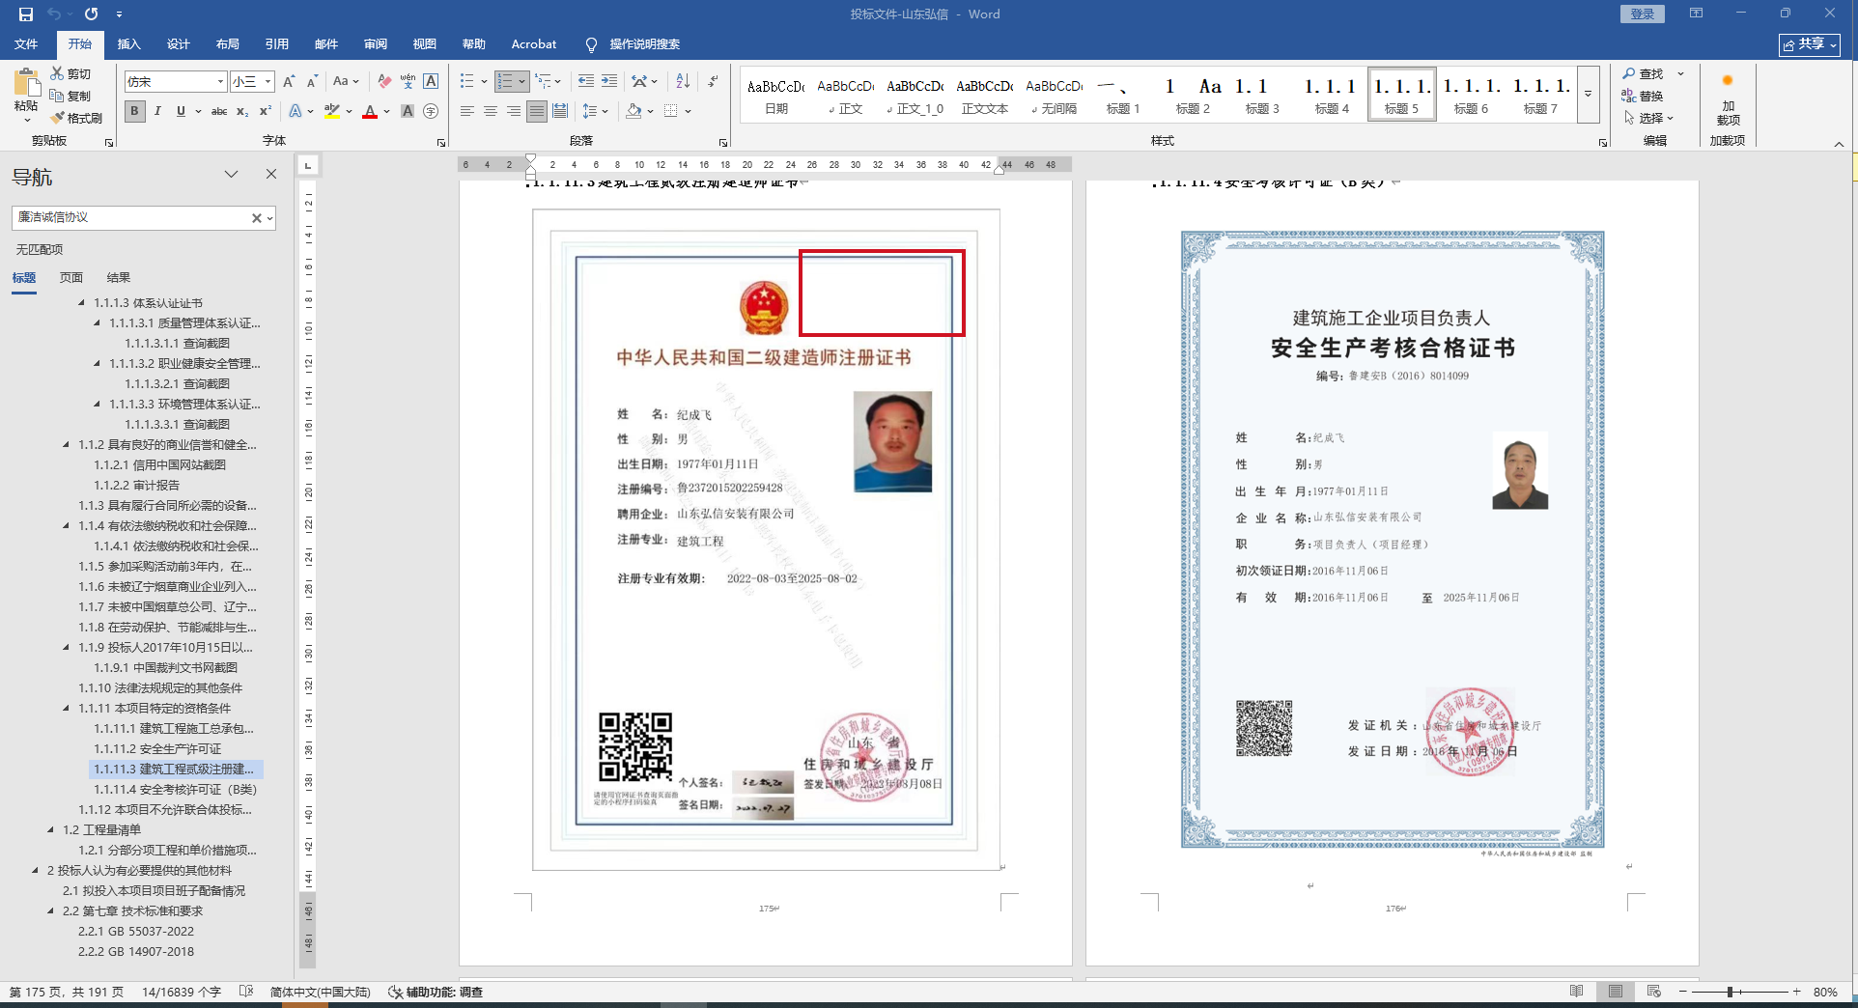The image size is (1858, 1008).
Task: Click the sort A-Z icon
Action: 683,81
